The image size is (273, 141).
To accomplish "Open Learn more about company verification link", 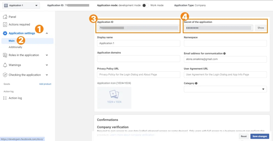I will 132,135.
